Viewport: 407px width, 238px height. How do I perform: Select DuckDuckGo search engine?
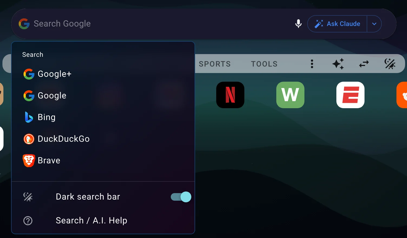click(103, 139)
